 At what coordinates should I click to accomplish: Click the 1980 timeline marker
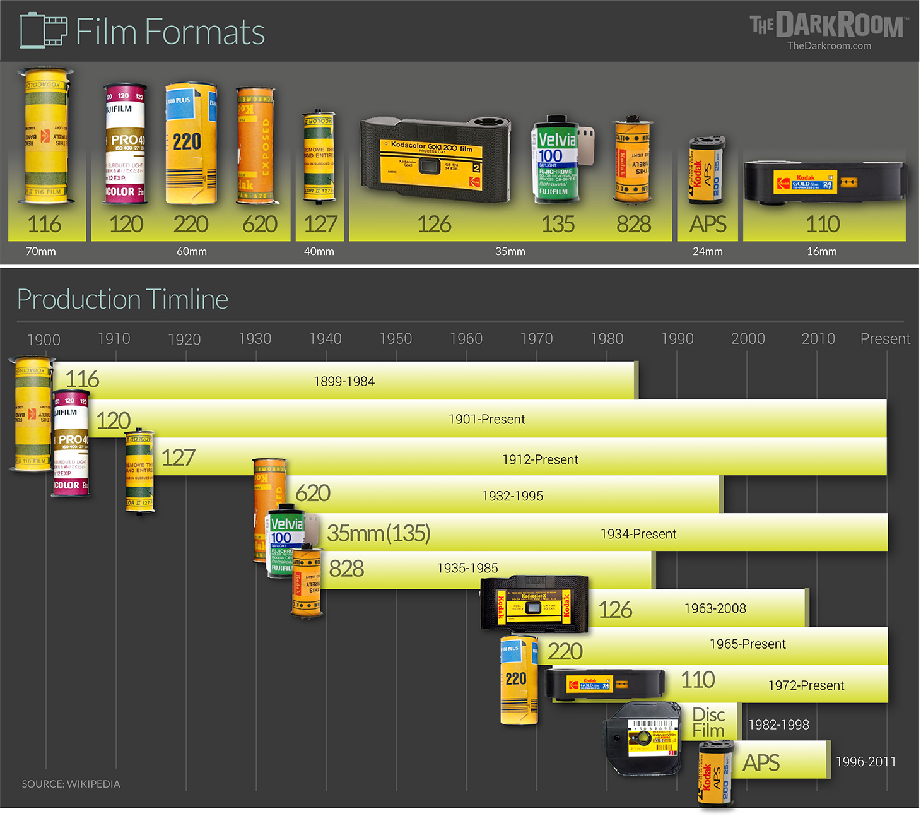(607, 338)
